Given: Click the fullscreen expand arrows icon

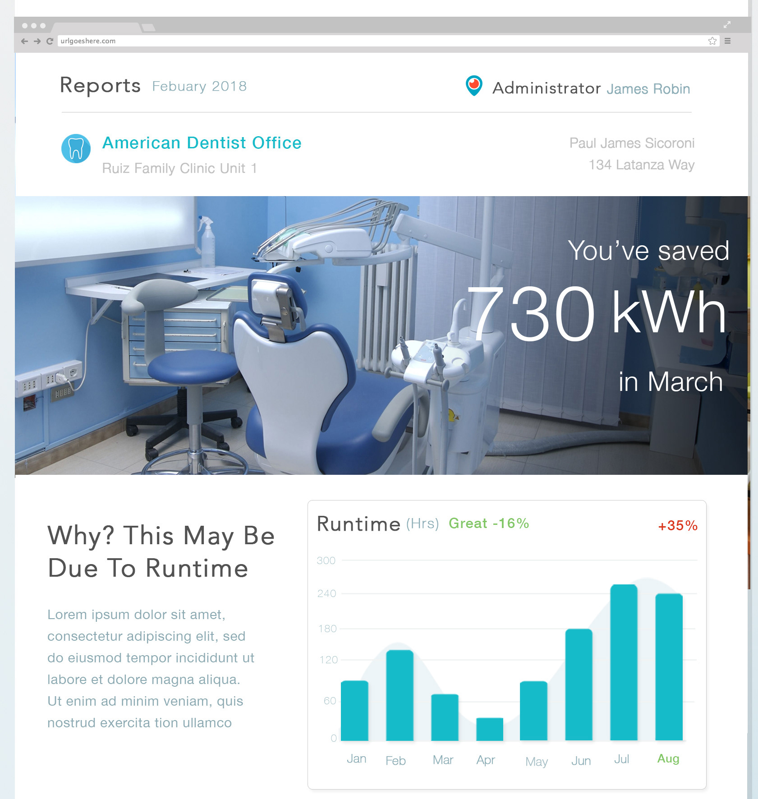Looking at the screenshot, I should tap(727, 25).
